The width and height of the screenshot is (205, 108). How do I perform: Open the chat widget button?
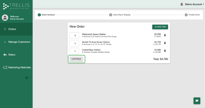pos(197,101)
